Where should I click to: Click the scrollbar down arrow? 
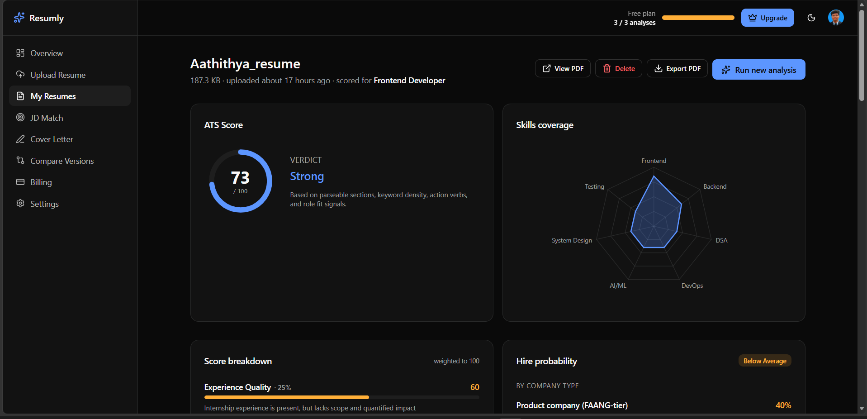(862, 408)
